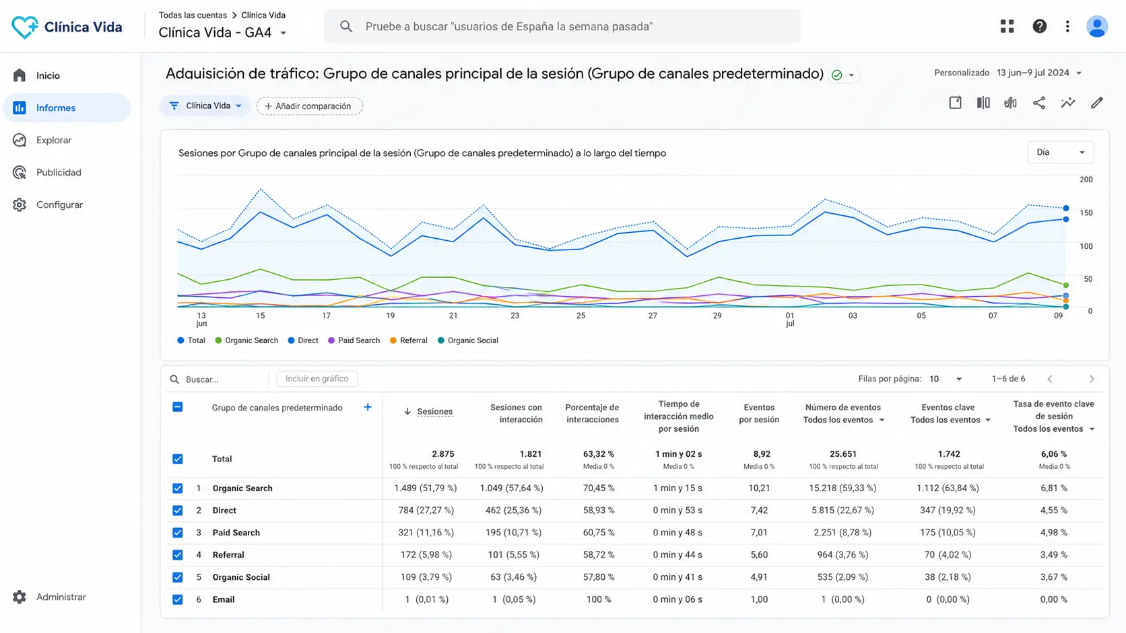Open Número de eventos event selector
This screenshot has width=1126, height=633.
[x=844, y=420]
